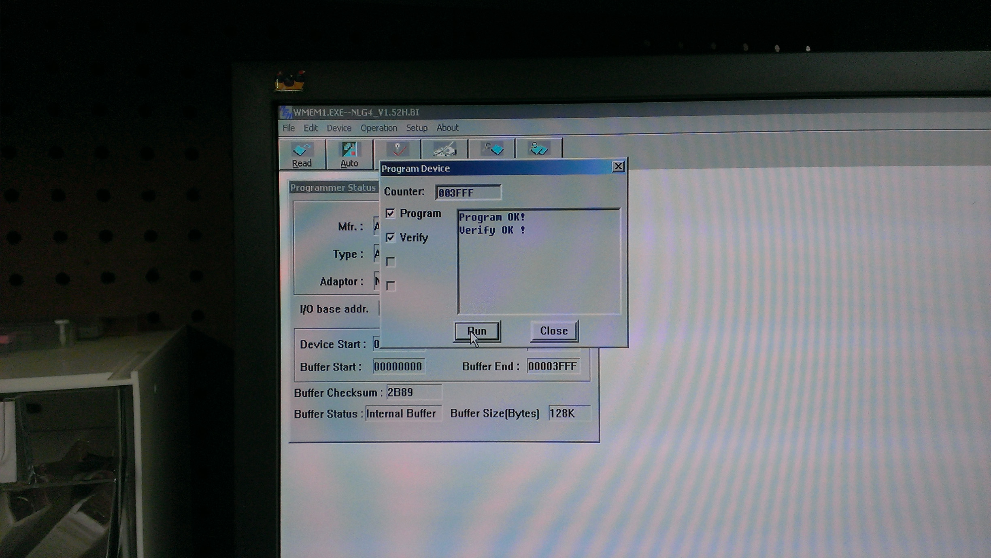Open the Device menu
The height and width of the screenshot is (558, 991).
click(x=339, y=128)
